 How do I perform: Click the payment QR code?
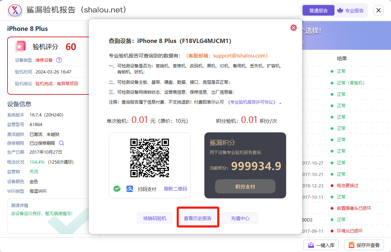[150, 158]
